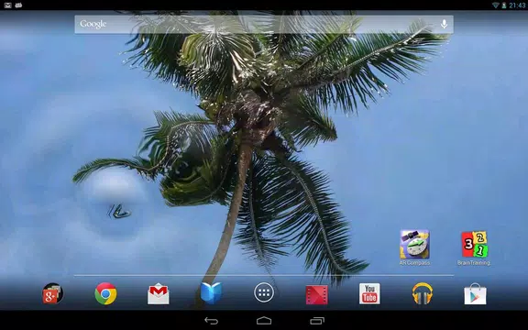
Task: Open the Gmail app
Action: 159,294
